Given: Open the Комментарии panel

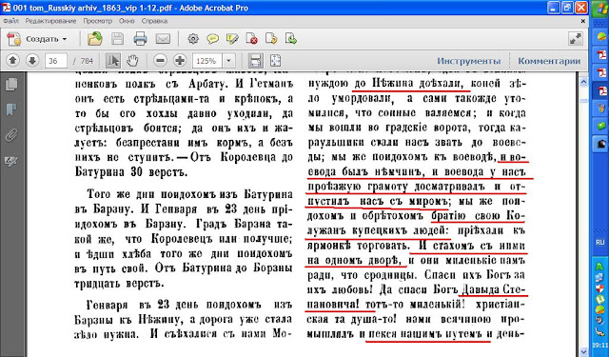Looking at the screenshot, I should (549, 61).
